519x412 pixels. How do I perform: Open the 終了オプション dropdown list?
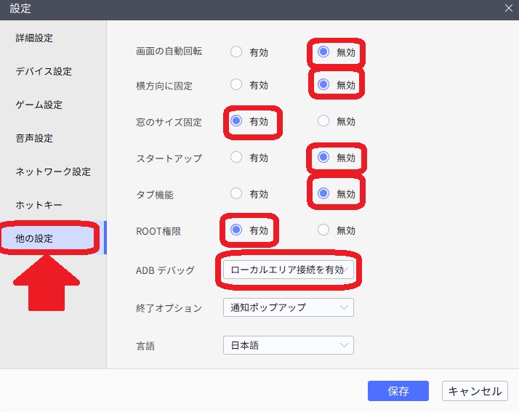point(288,307)
